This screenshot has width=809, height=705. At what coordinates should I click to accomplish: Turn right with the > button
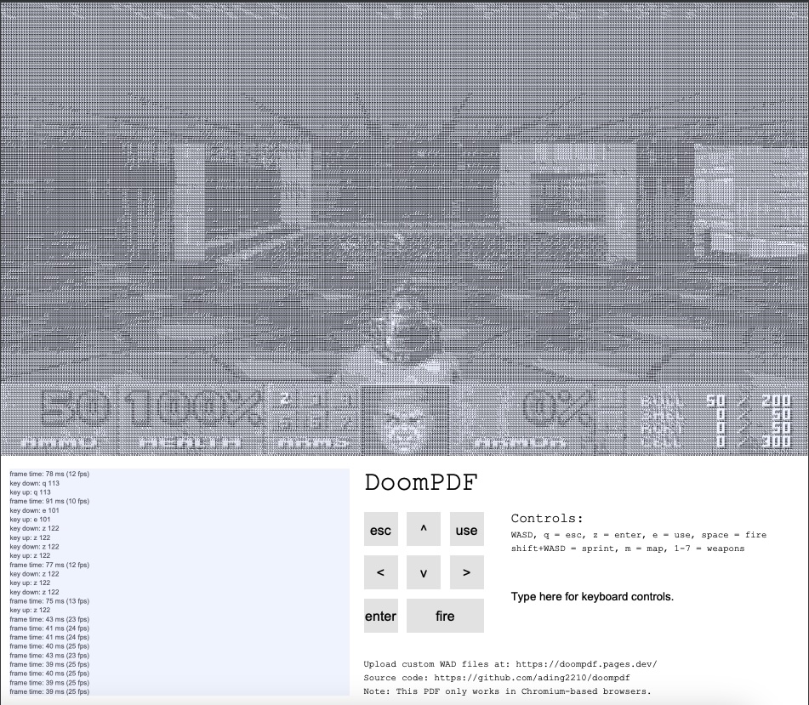466,572
